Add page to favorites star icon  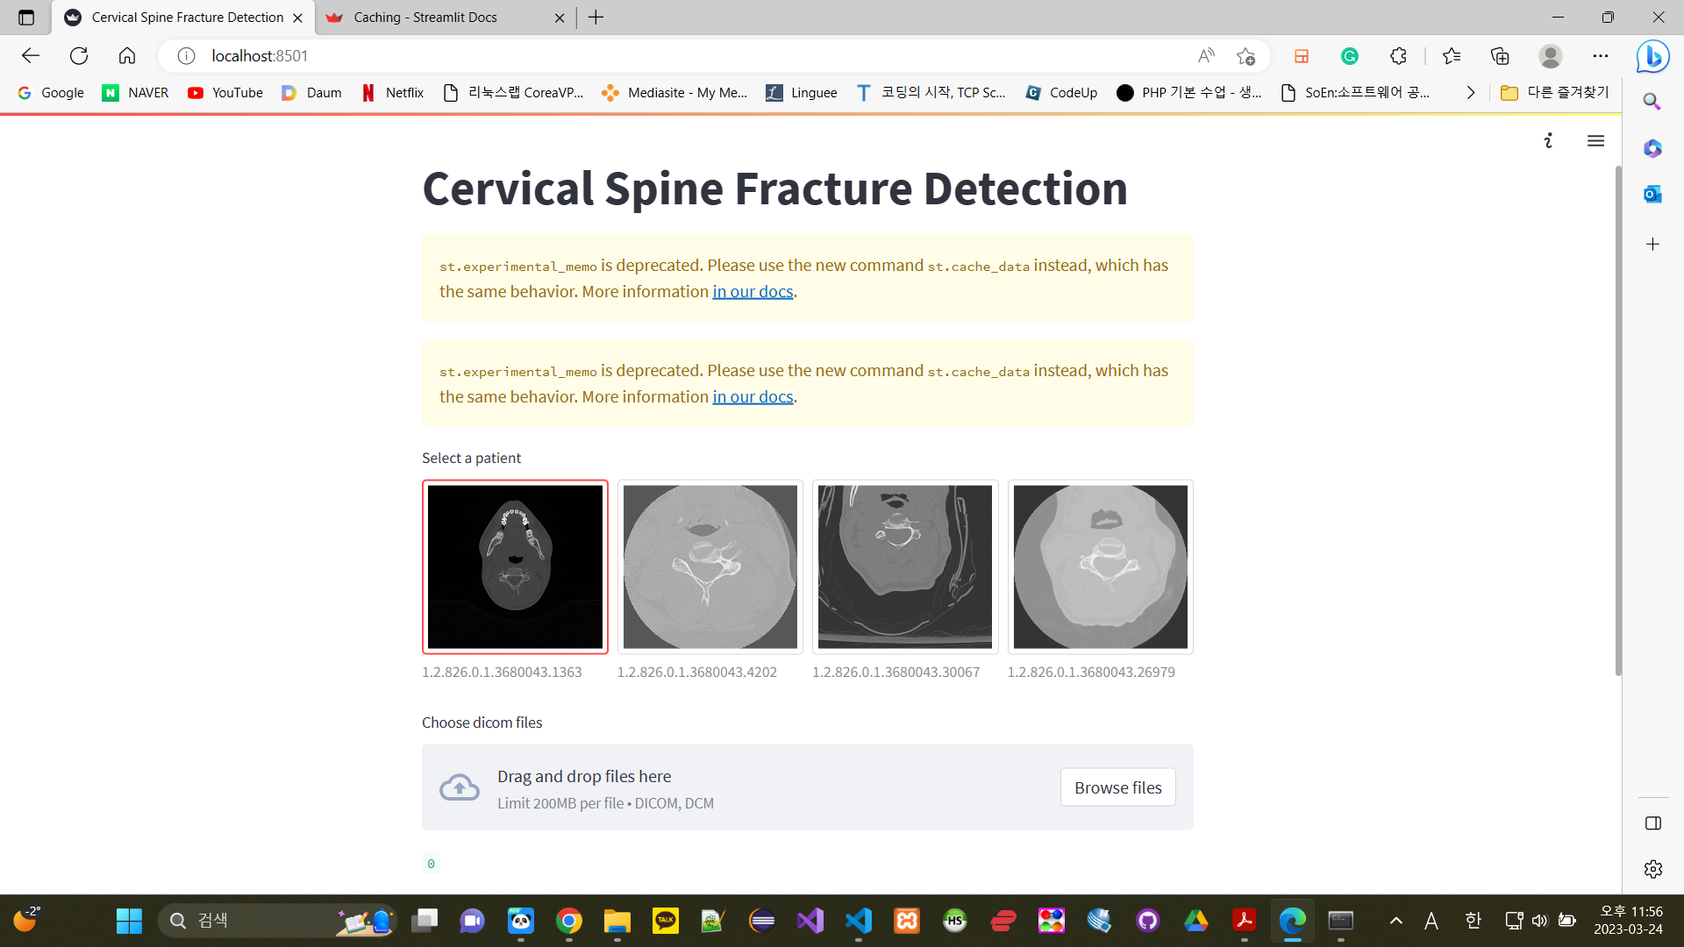1245,56
